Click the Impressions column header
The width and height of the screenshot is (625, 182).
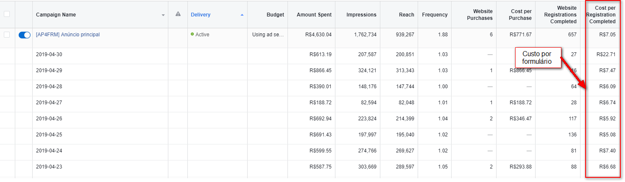361,15
